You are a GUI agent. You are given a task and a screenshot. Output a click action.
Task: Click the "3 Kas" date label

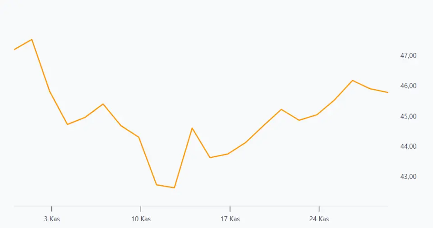[52, 219]
